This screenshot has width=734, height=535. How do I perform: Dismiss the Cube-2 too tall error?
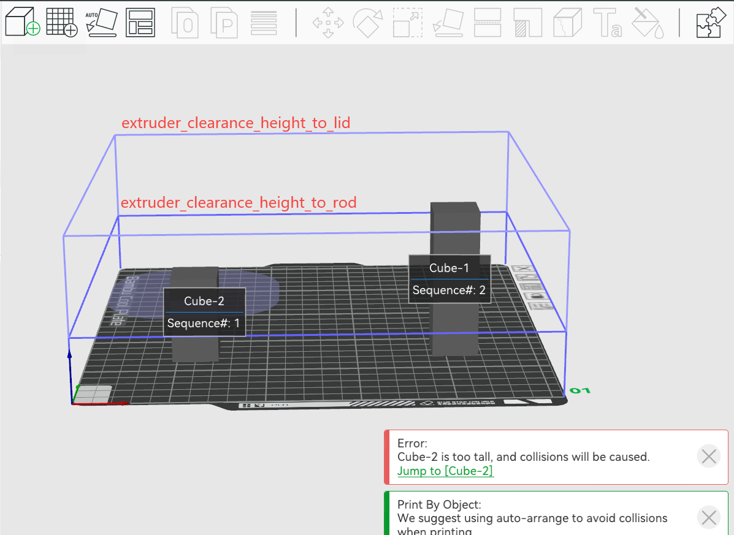(709, 456)
